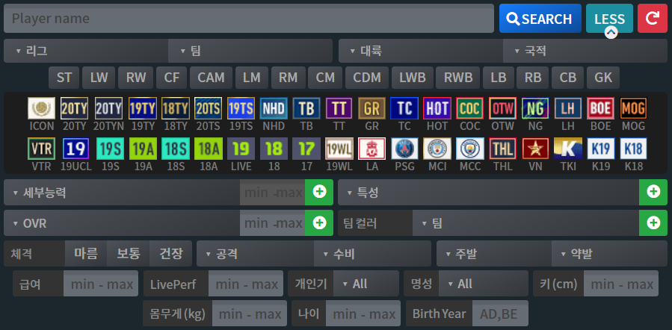The image size is (672, 330).
Task: Open the 국적 nationality dropdown
Action: coord(585,51)
